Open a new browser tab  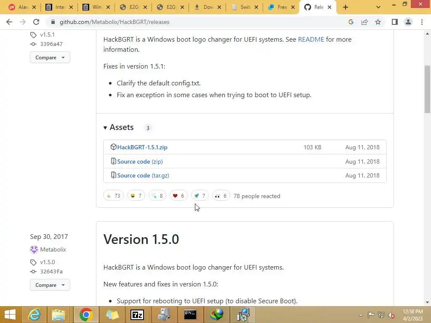pyautogui.click(x=346, y=8)
